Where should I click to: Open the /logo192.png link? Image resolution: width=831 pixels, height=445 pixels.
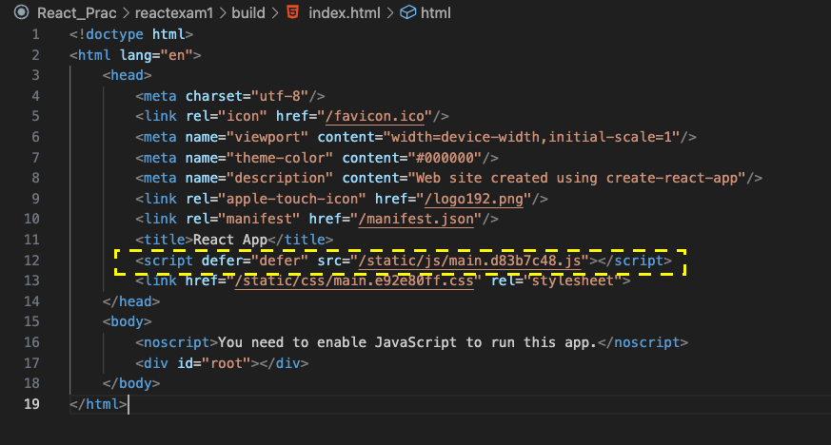474,199
